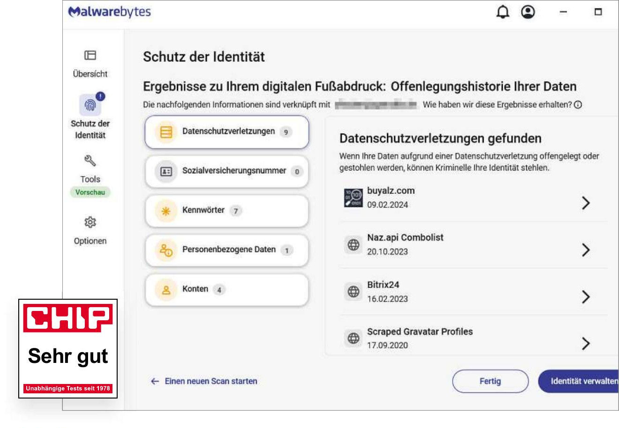Expand the buyalz.com breach details

click(x=586, y=203)
